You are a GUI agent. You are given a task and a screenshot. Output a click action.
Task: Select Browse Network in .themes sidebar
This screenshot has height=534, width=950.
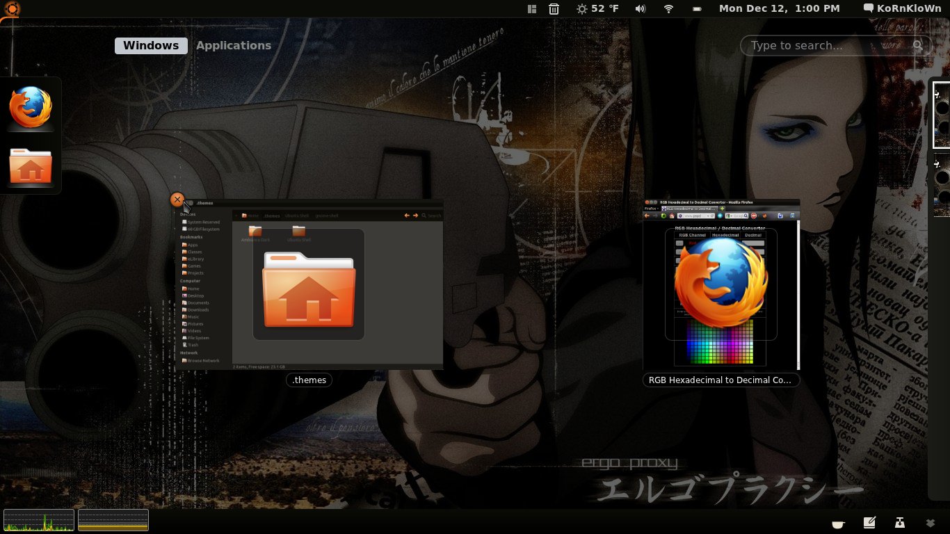201,361
